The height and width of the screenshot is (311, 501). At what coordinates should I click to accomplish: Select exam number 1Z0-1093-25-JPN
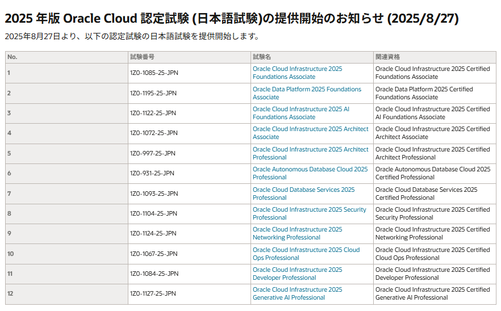tap(154, 194)
